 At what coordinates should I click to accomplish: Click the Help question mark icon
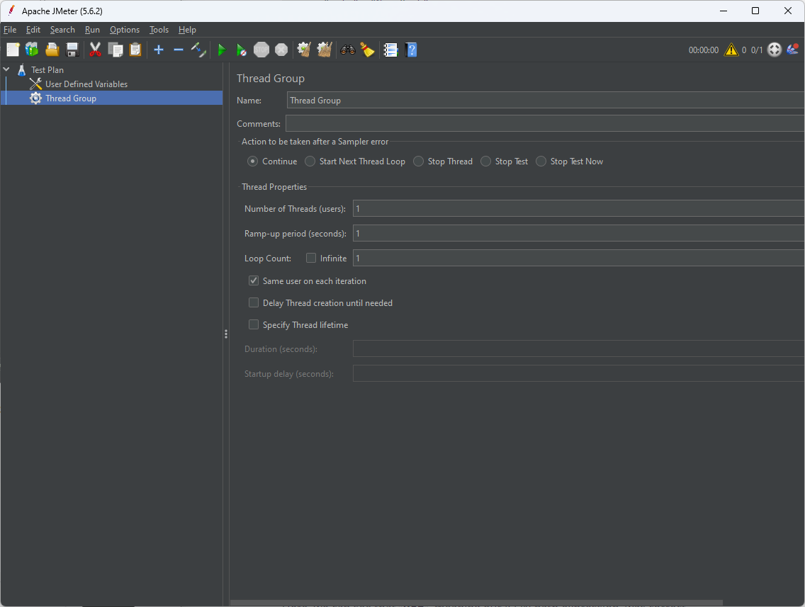click(x=411, y=50)
